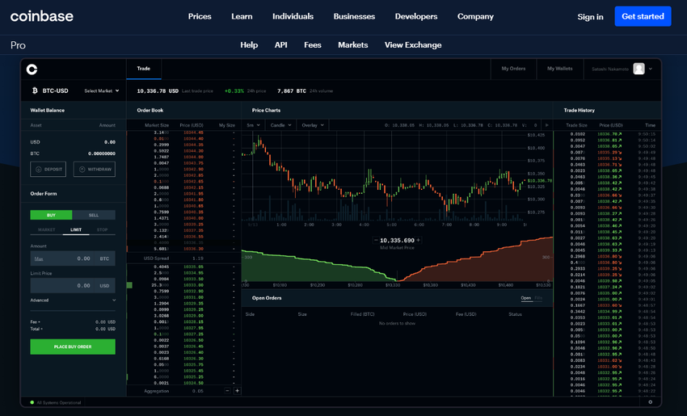Open the Learn menu
687x416 pixels.
coord(242,17)
